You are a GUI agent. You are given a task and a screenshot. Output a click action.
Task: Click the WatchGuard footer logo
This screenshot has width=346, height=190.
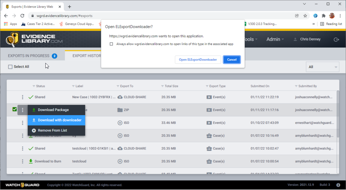23,185
